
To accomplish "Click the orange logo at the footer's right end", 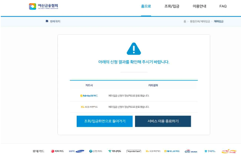I will pos(229,152).
